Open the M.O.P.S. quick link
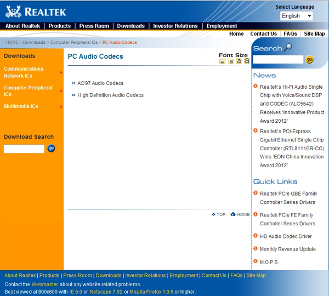 tap(269, 262)
